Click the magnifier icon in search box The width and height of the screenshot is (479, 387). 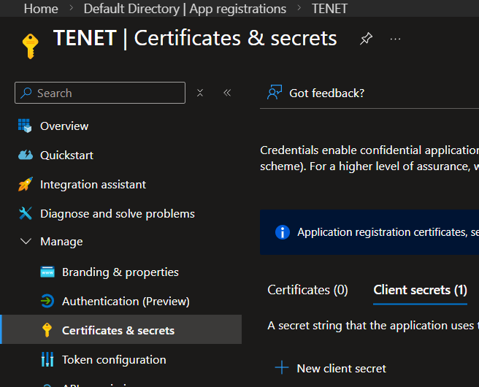coord(26,93)
